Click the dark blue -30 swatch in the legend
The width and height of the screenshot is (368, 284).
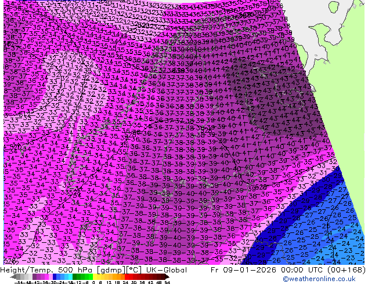click(x=55, y=276)
